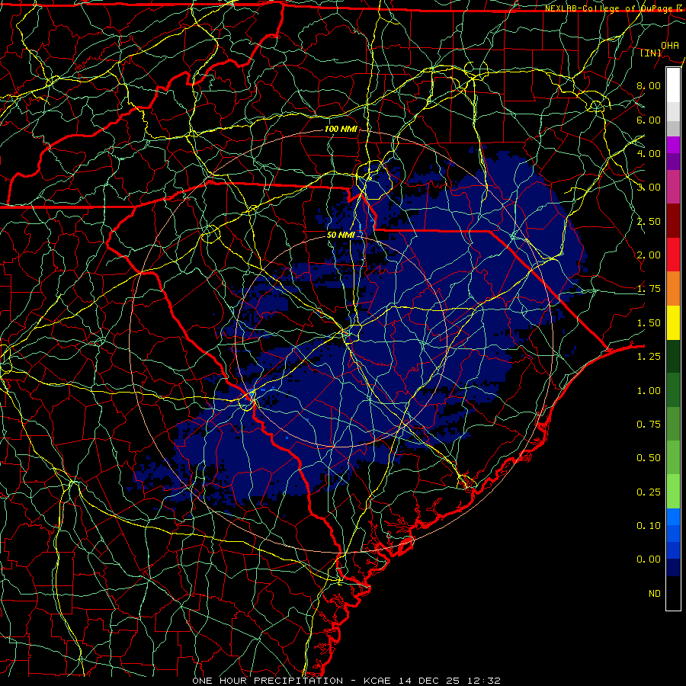Click the '14 DEC 25 12:32' timestamp

coord(449,681)
